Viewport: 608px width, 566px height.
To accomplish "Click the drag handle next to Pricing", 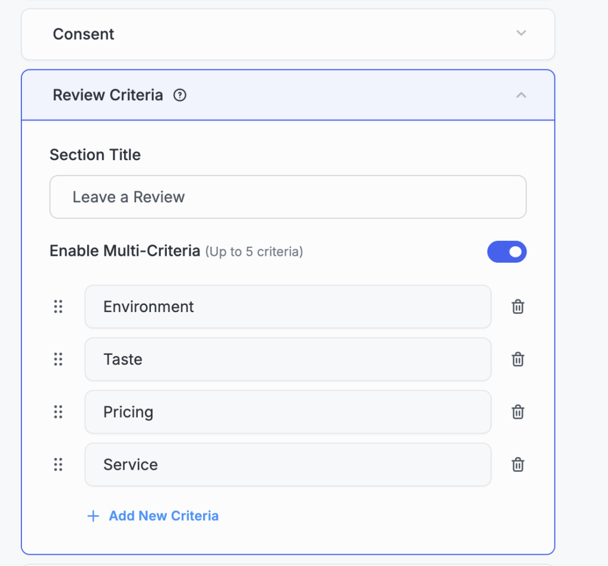I will tap(58, 412).
